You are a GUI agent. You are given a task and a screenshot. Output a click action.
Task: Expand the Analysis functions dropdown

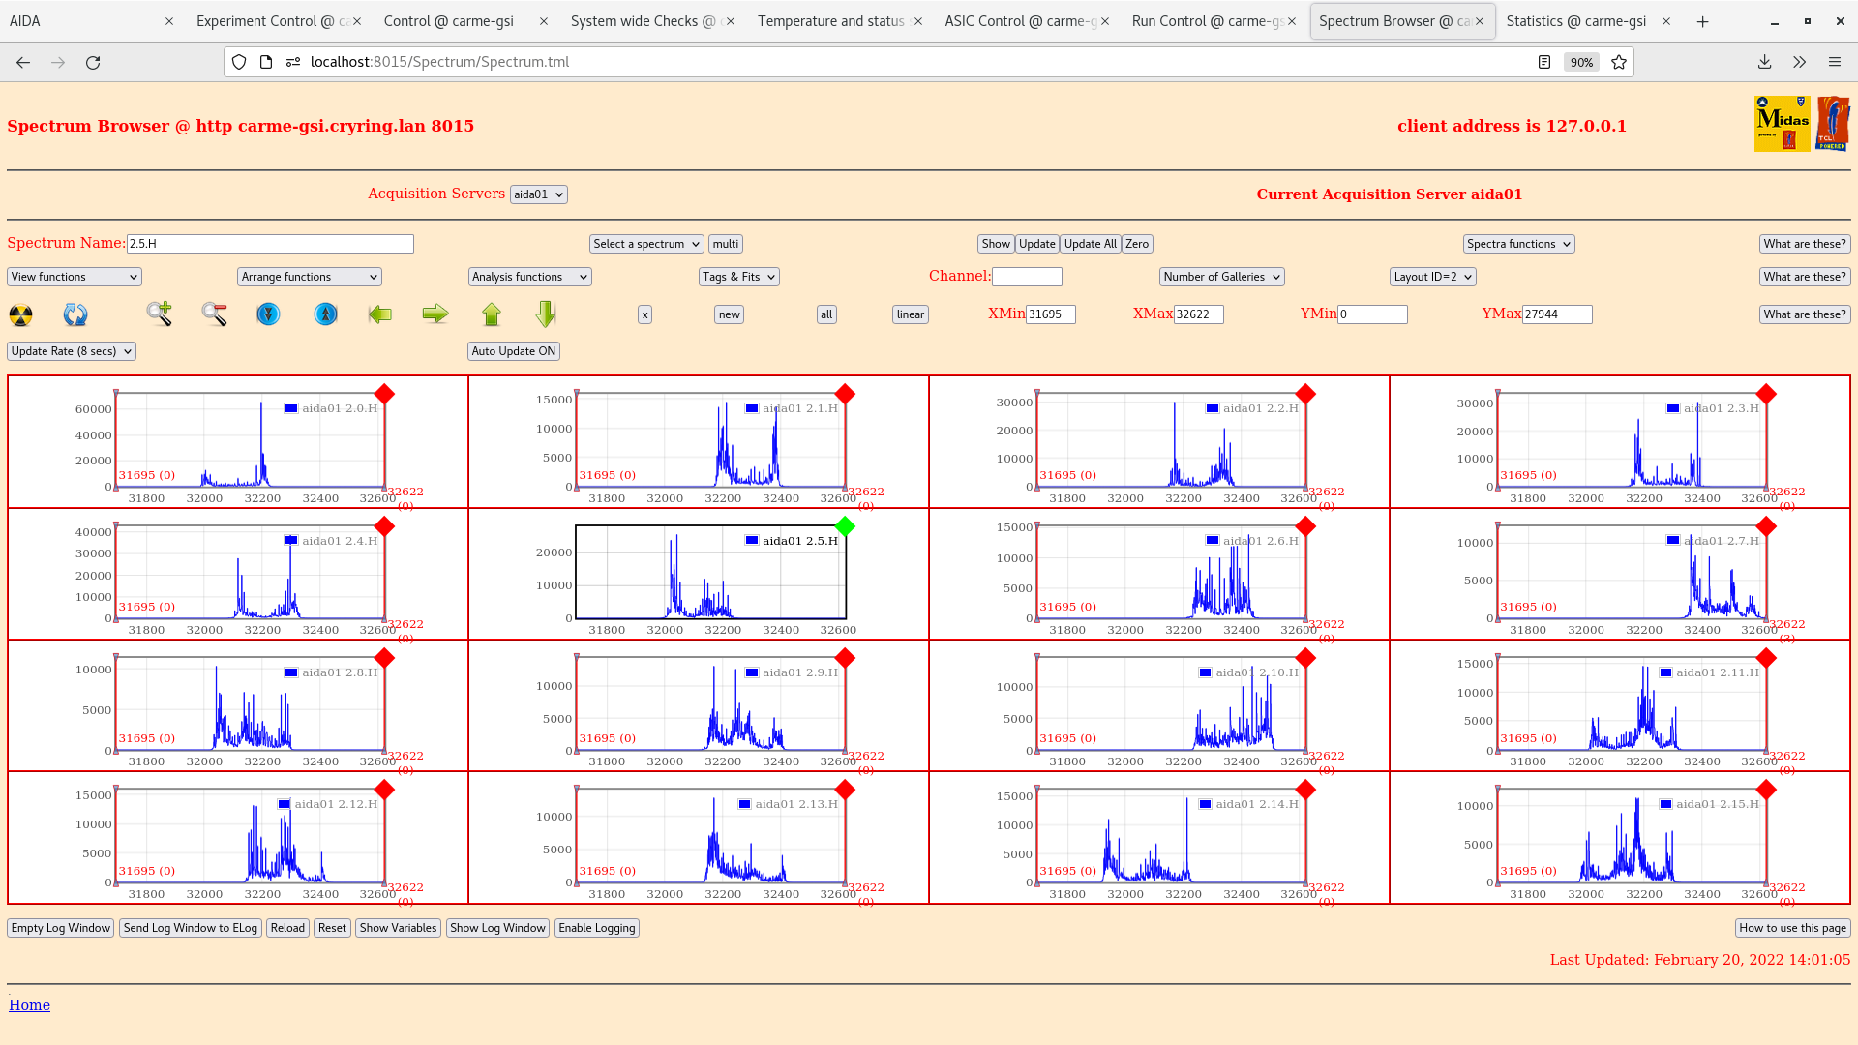(529, 277)
